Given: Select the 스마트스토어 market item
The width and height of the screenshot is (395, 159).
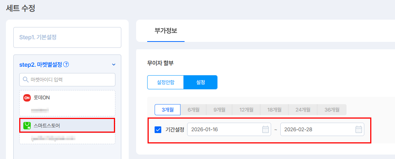Looking at the screenshot, I should coord(67,126).
